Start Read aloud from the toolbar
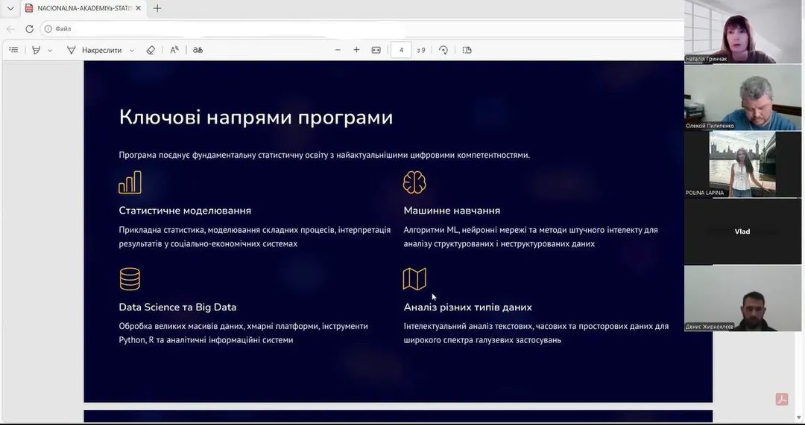Image resolution: width=805 pixels, height=425 pixels. [174, 50]
